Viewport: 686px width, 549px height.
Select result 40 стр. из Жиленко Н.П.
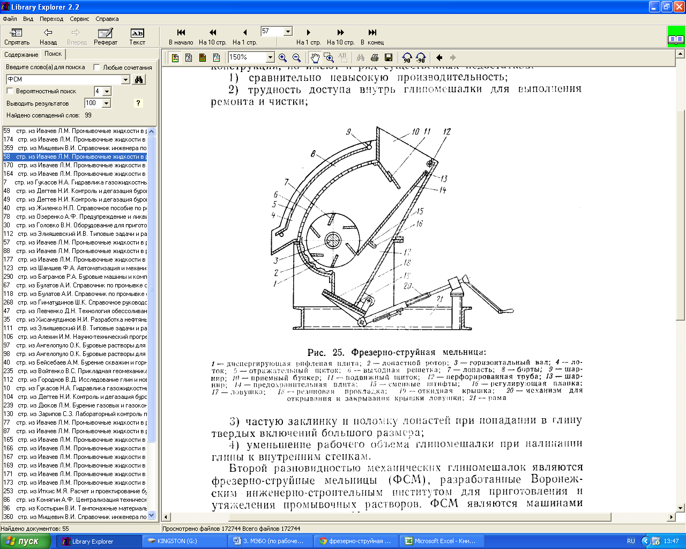[74, 208]
